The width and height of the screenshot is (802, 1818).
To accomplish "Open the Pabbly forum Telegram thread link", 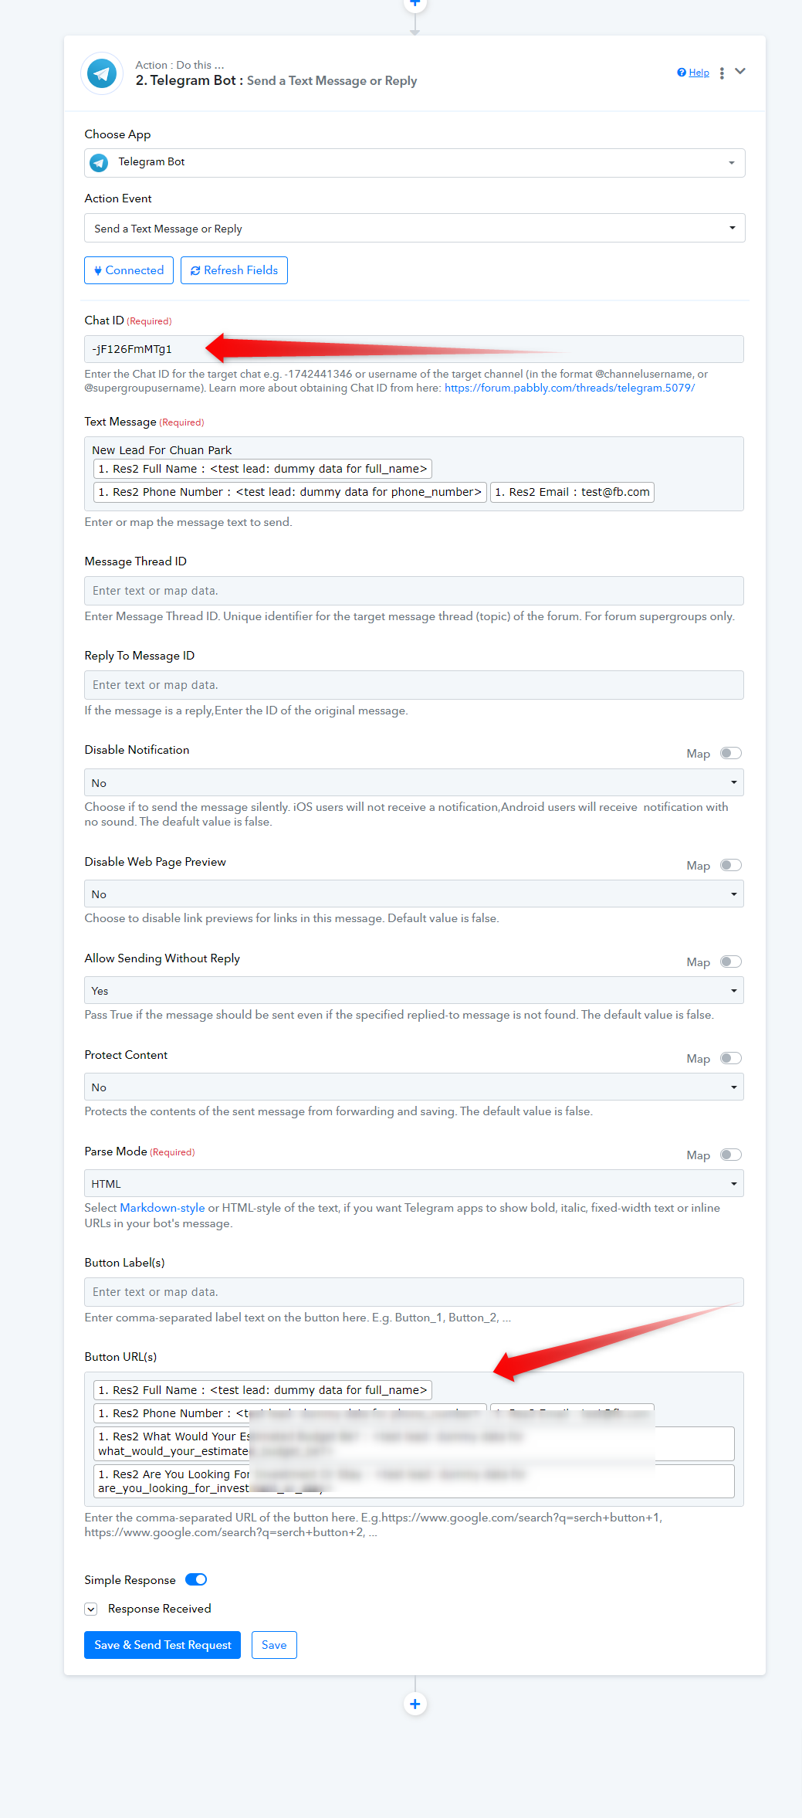I will (x=570, y=388).
